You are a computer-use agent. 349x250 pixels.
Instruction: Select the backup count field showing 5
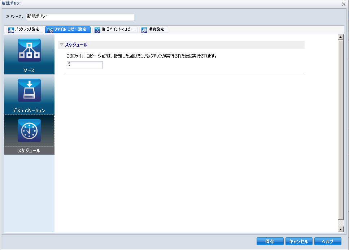[x=84, y=65]
